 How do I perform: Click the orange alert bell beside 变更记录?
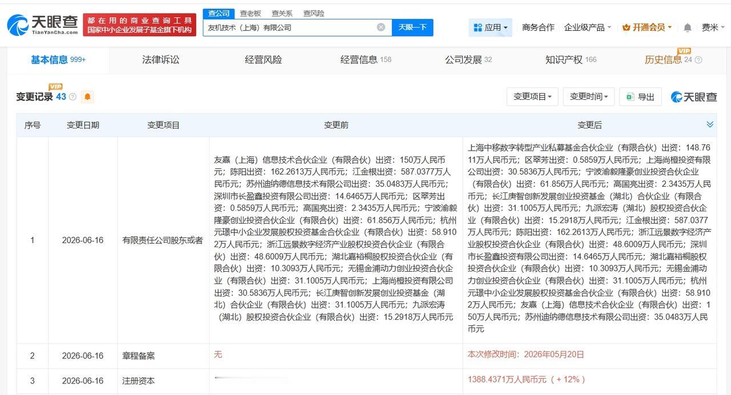(x=87, y=97)
